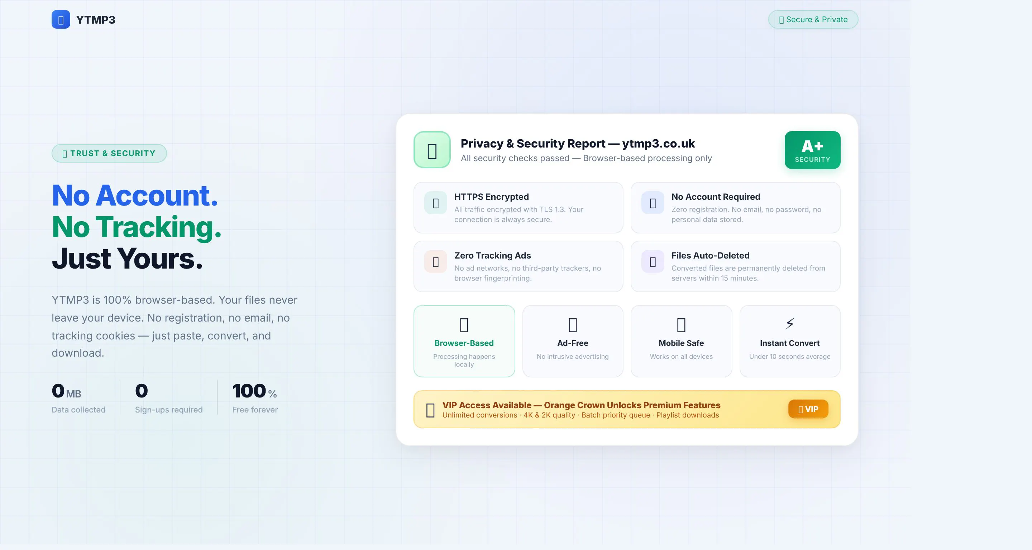Click the "Just Yours." headline
This screenshot has width=1032, height=550.
127,259
